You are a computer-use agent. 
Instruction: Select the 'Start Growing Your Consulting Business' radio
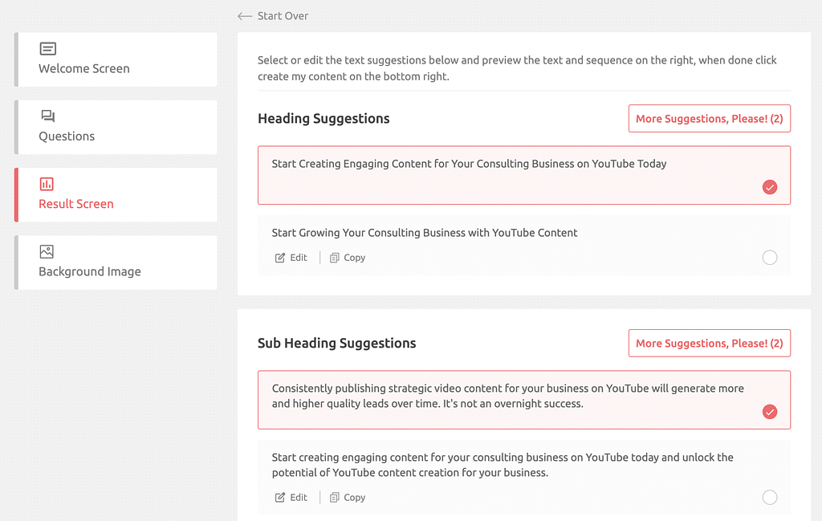click(x=770, y=258)
